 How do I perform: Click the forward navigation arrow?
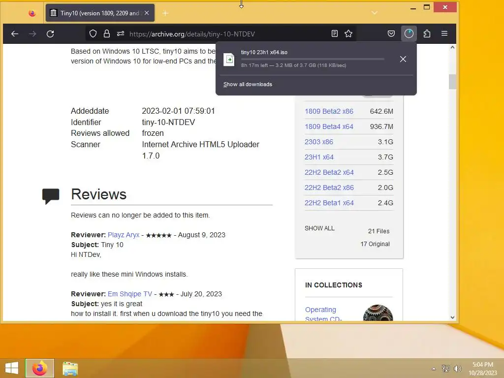click(32, 34)
